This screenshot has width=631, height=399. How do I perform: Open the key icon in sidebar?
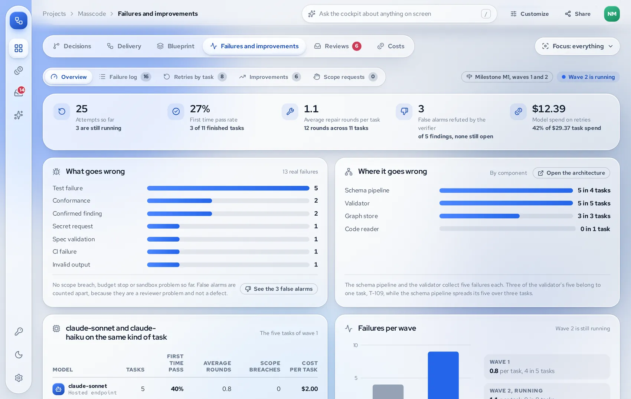click(x=19, y=331)
